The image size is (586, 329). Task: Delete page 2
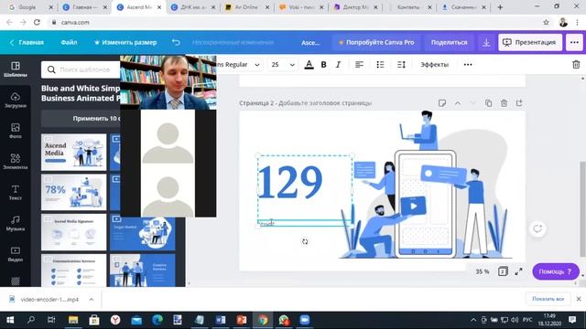[504, 103]
